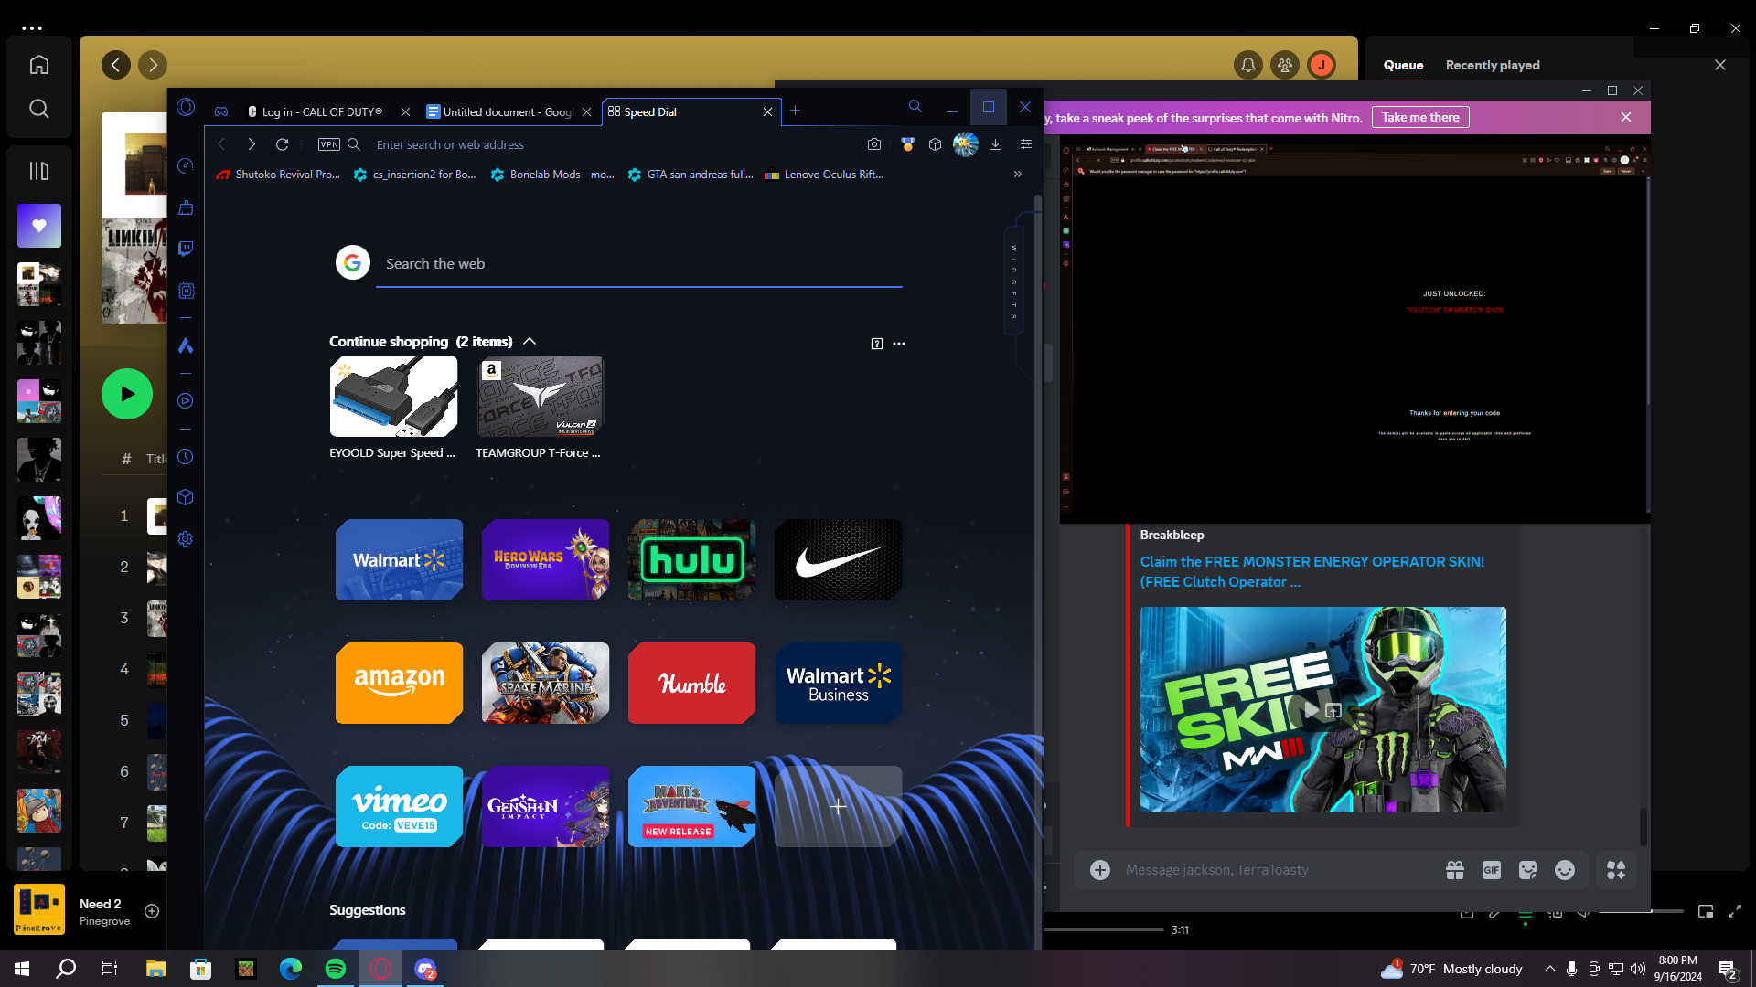Open Easy Setup sliders icon in toolbar
The image size is (1756, 987).
tap(1025, 144)
